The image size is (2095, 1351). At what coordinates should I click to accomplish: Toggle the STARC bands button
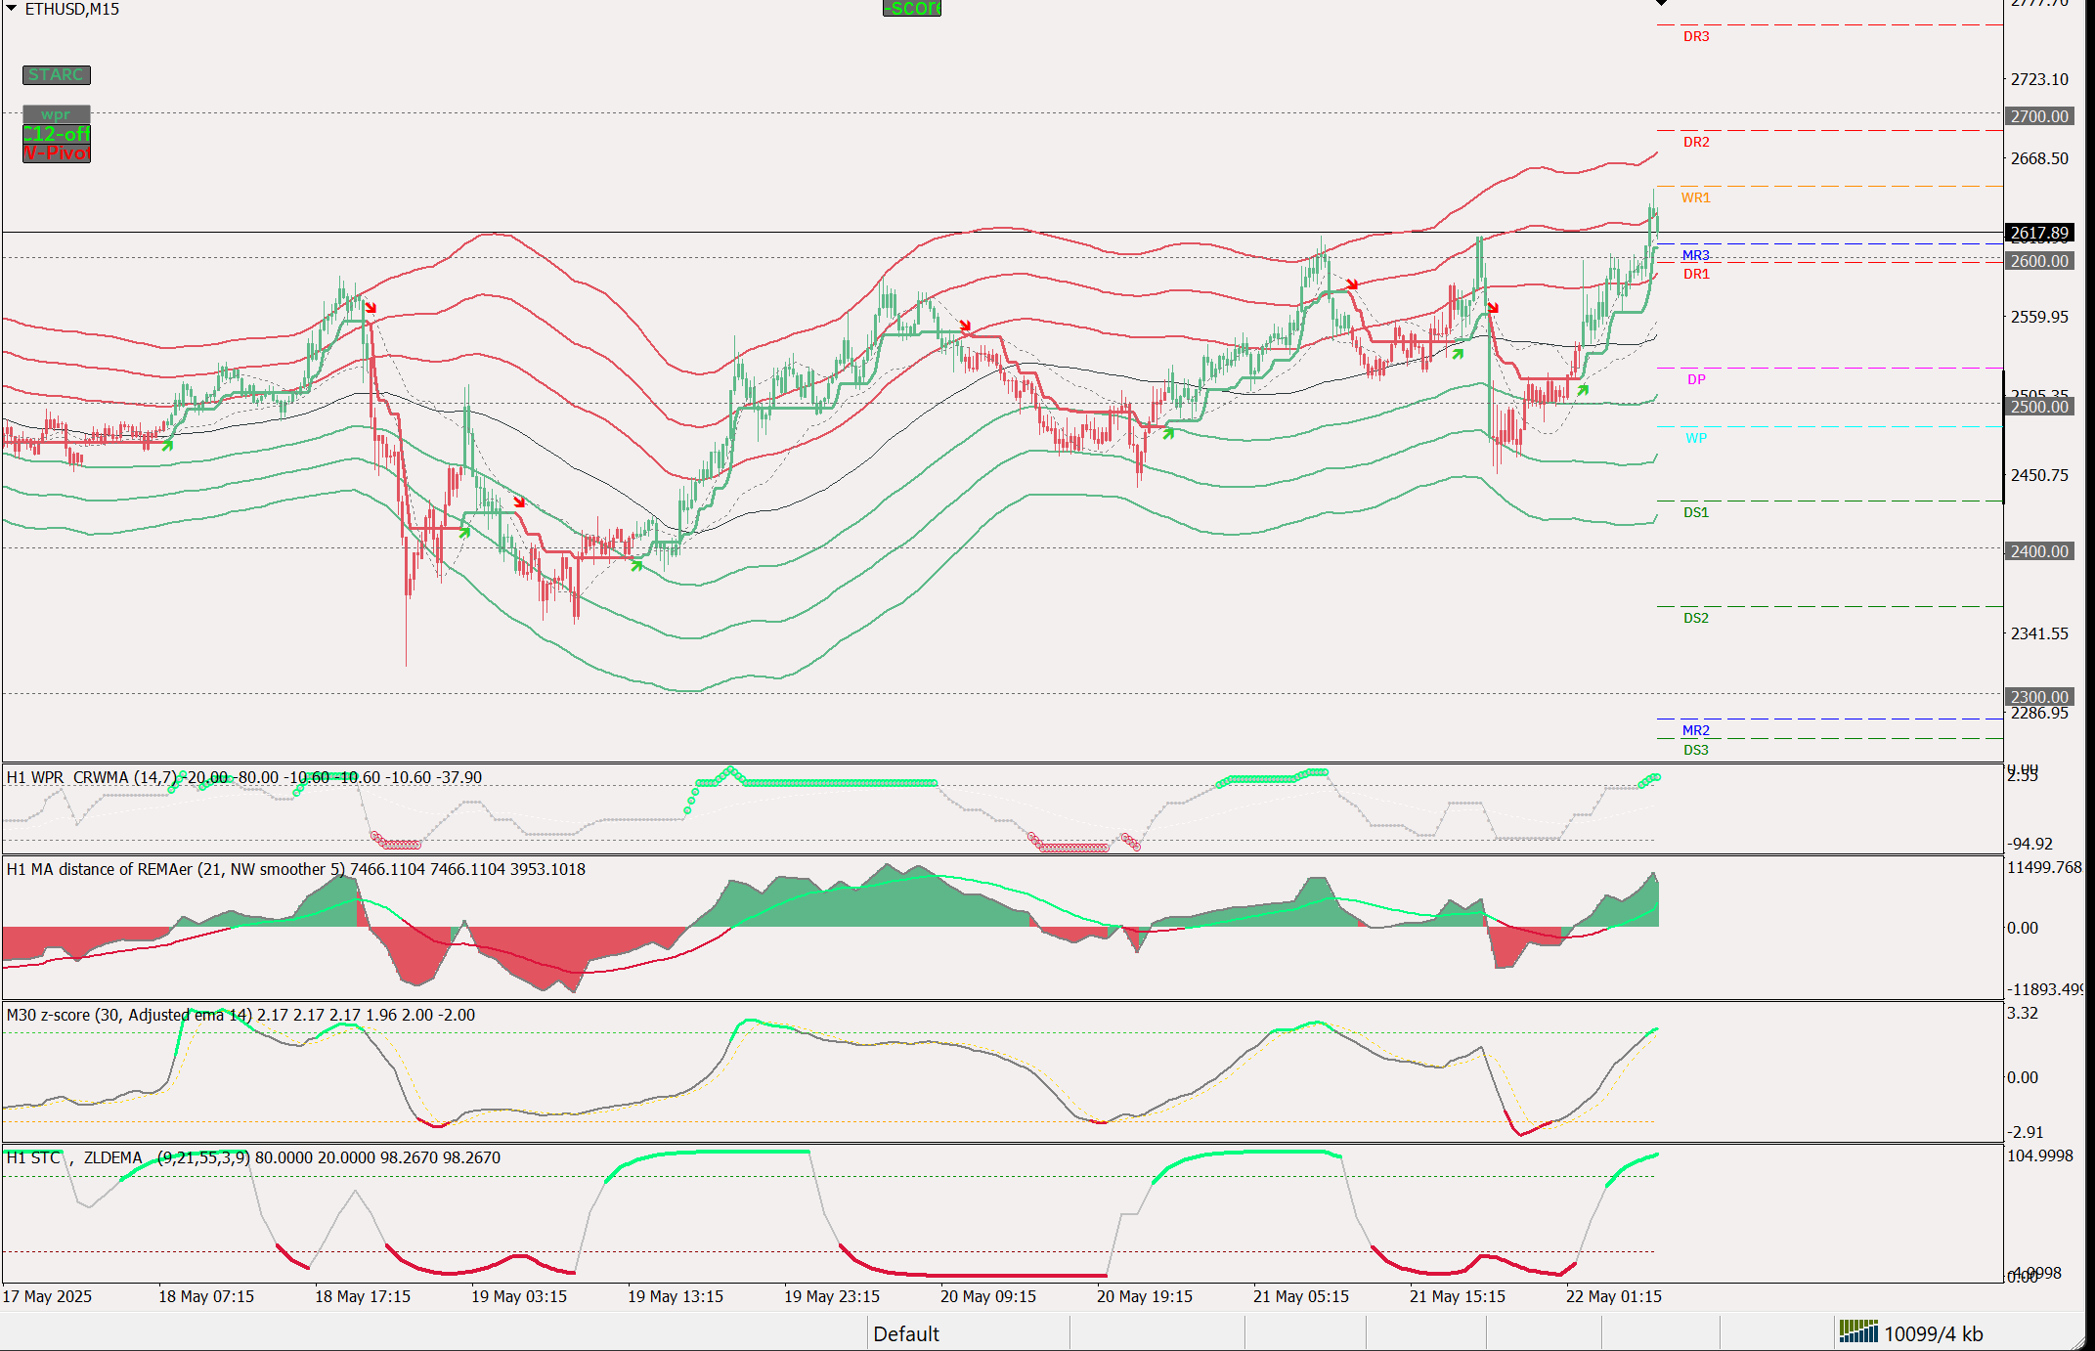tap(57, 75)
